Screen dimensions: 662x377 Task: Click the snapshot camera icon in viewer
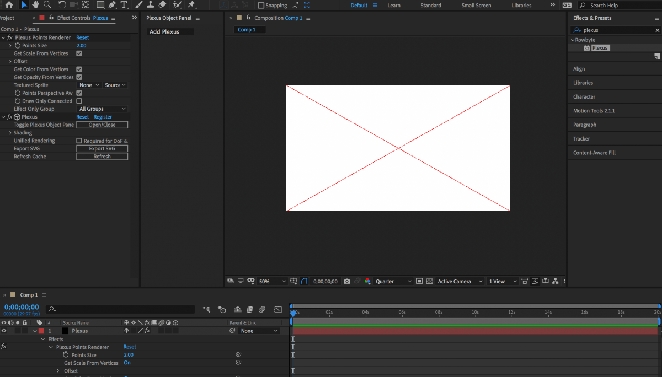click(x=346, y=281)
